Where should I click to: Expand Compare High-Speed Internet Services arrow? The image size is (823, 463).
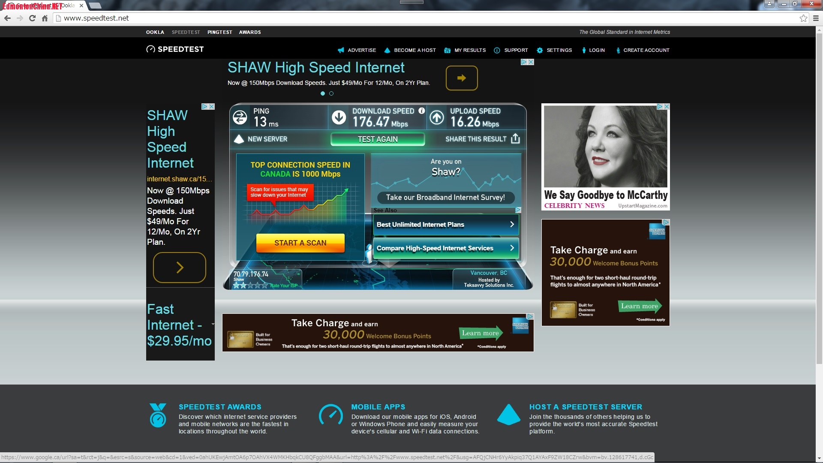(512, 248)
